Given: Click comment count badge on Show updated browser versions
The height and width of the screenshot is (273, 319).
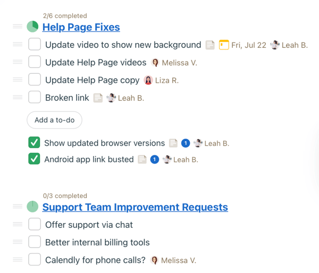Looking at the screenshot, I should [186, 143].
